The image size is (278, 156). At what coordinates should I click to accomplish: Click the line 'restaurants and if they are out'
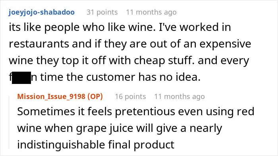[x=130, y=44]
